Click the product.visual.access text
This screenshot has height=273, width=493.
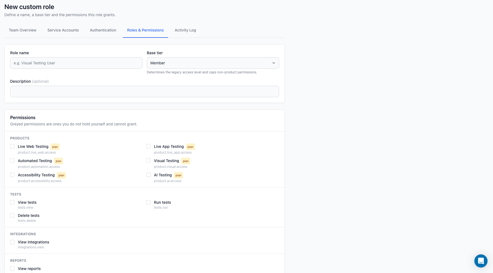pyautogui.click(x=171, y=167)
